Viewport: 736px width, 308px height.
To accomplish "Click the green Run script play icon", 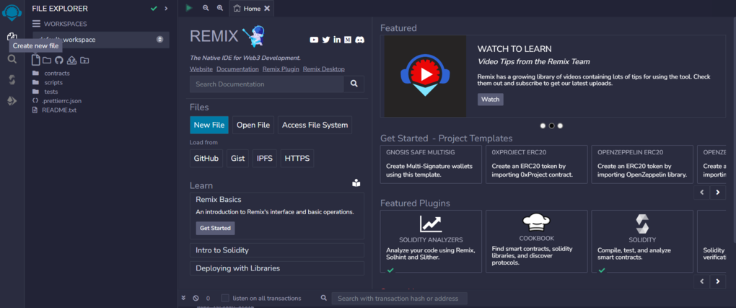I will click(x=189, y=8).
